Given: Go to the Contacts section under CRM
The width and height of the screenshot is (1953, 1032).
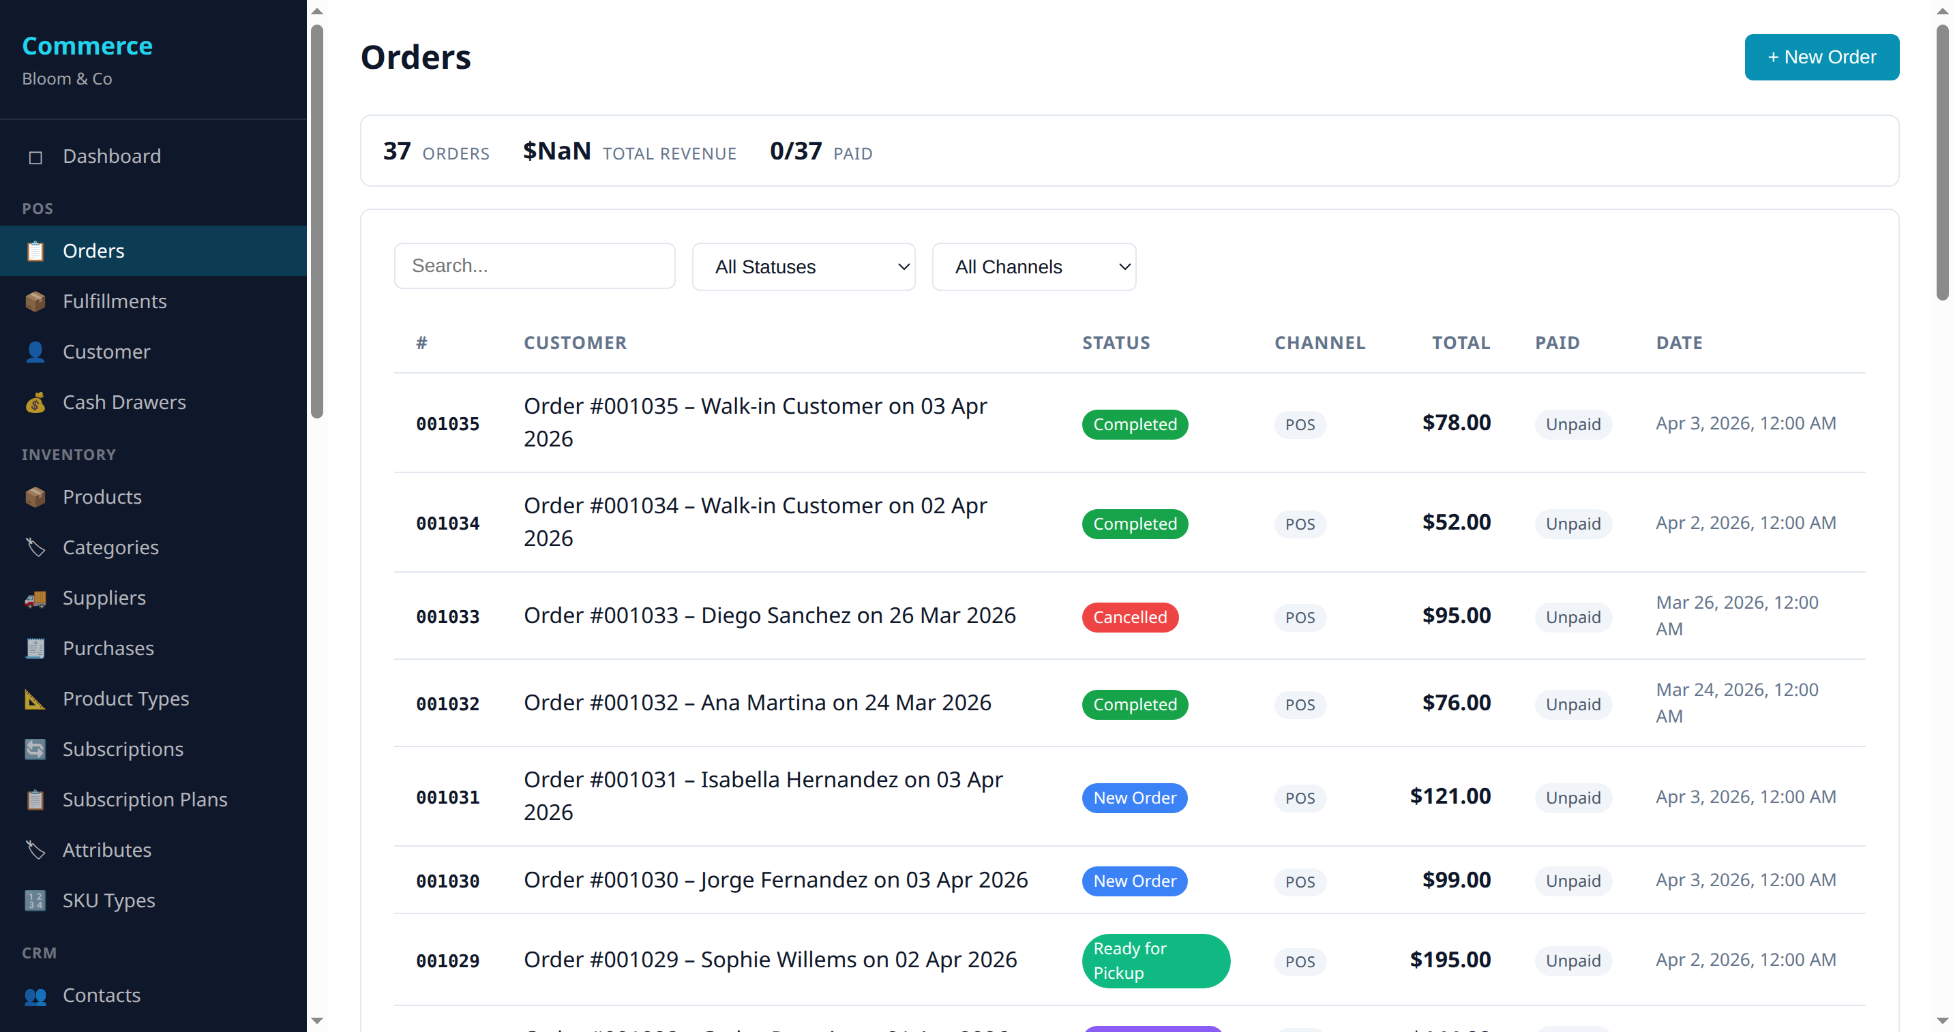Looking at the screenshot, I should click(102, 995).
